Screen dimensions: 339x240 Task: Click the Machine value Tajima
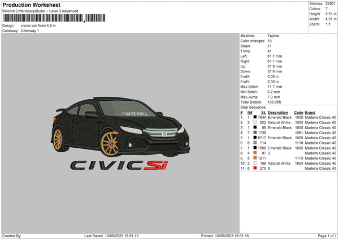[273, 36]
